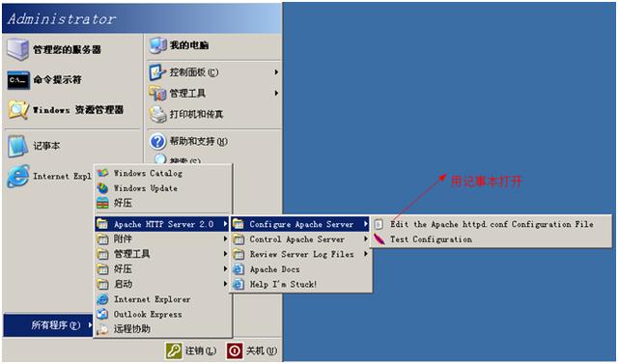This screenshot has height=364, width=618.
Task: Open Windows Catalog menu entry
Action: 163,173
